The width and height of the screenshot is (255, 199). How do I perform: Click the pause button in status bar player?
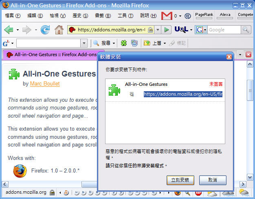point(90,192)
